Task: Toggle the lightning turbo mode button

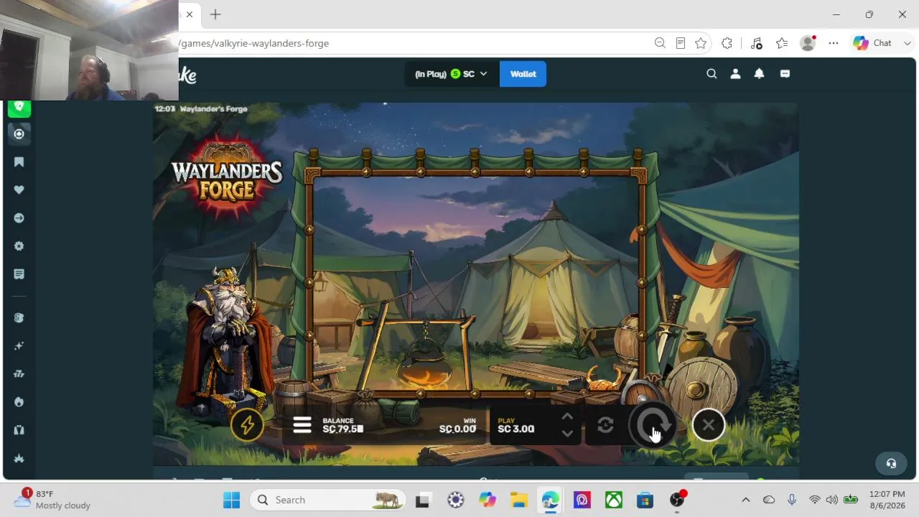Action: (247, 425)
